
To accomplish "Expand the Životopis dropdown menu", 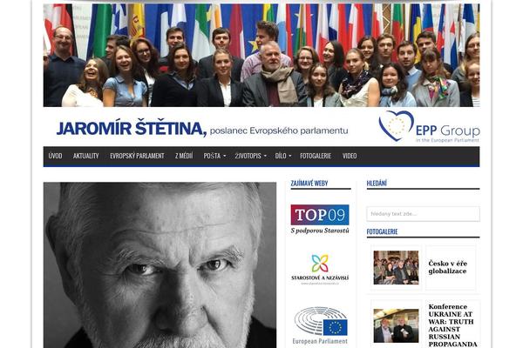I will click(250, 156).
